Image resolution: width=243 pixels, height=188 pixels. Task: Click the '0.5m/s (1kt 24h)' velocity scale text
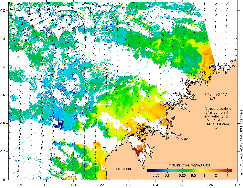[x=216, y=124]
